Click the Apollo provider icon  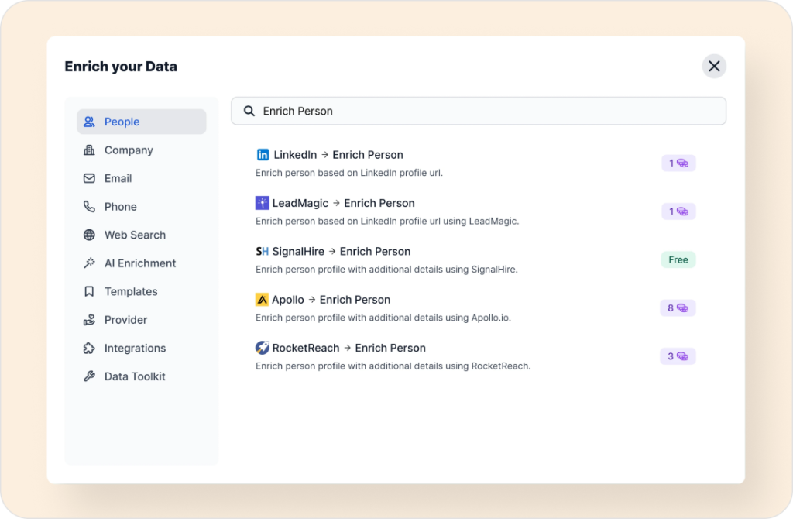[262, 300]
